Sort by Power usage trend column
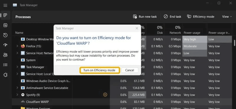Screen dimensions: 236x109 pyautogui.click(x=219, y=33)
